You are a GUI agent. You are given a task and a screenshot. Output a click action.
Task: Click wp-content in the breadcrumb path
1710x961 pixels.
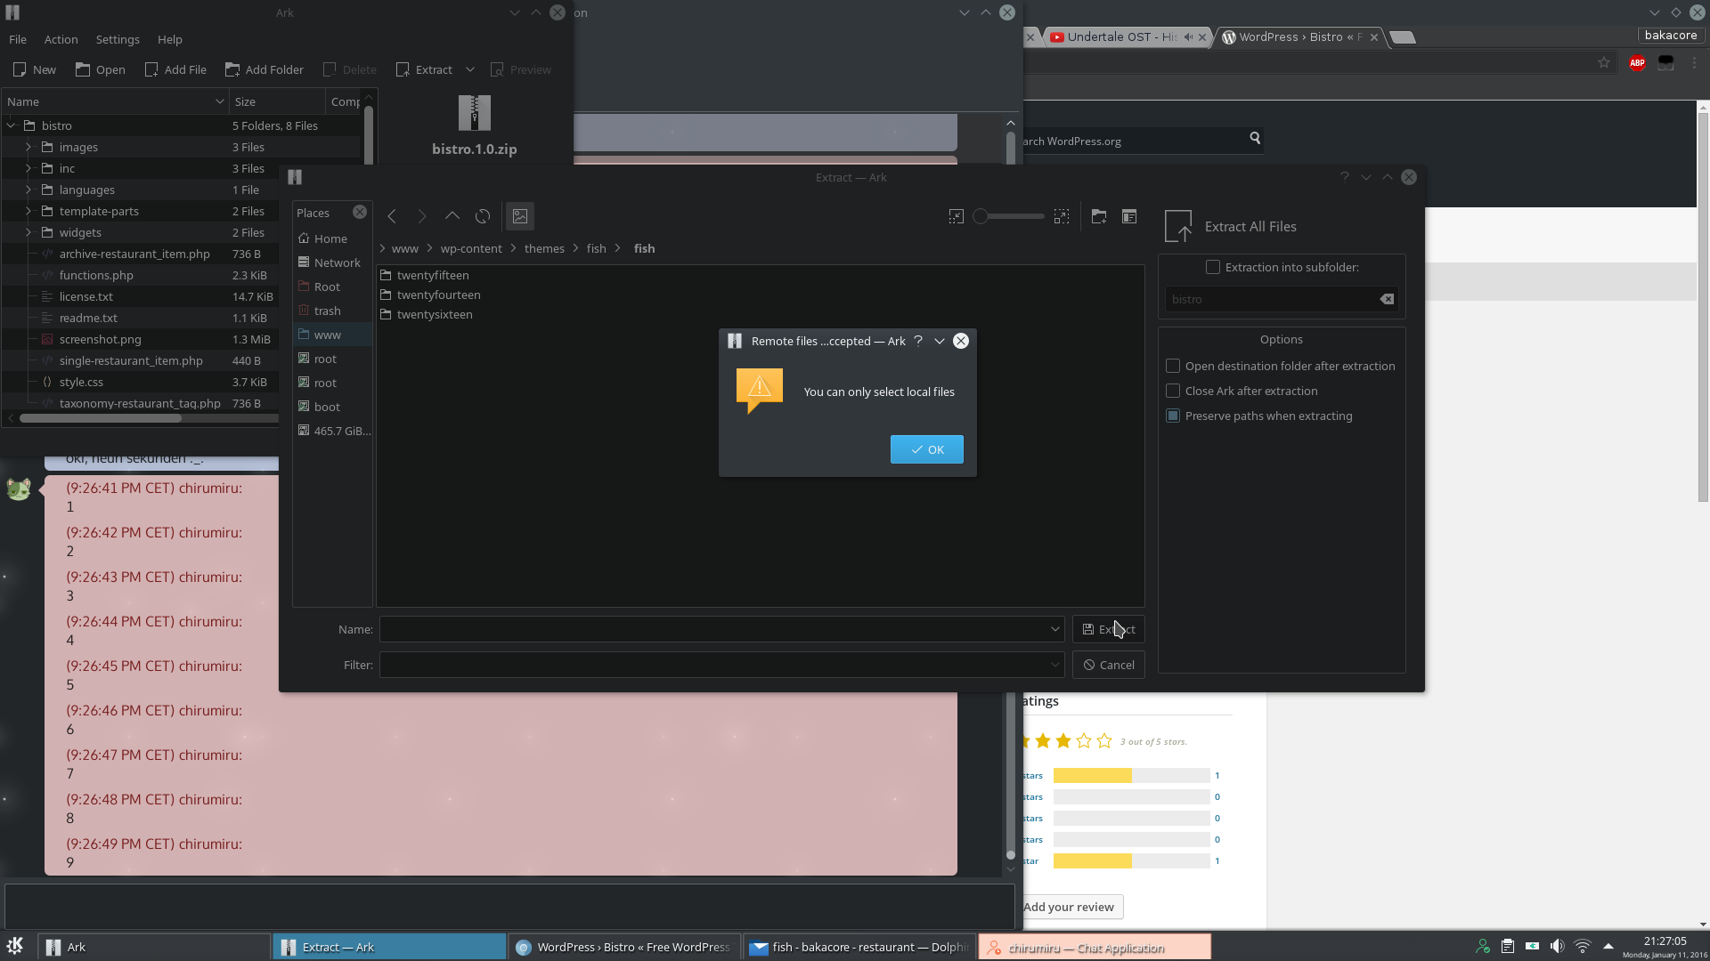[x=471, y=248]
